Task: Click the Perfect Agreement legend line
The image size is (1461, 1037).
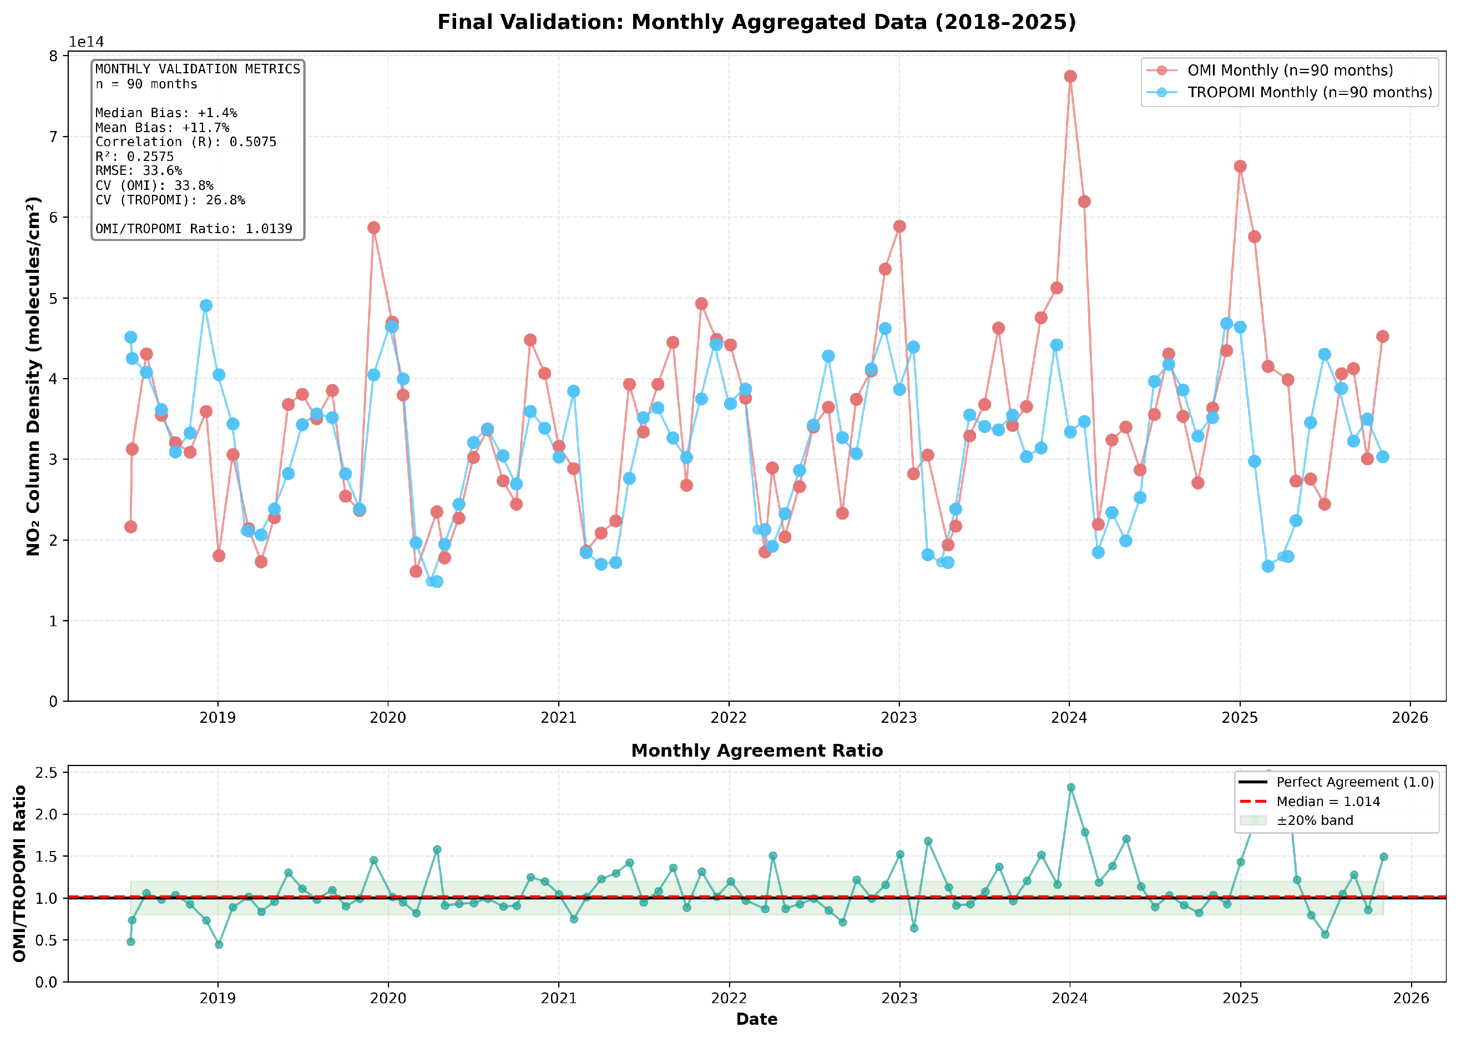Action: pyautogui.click(x=1252, y=782)
